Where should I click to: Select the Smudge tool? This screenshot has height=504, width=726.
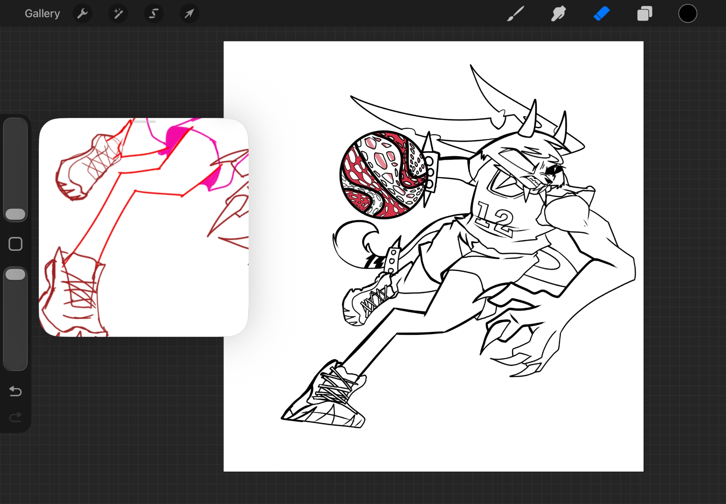click(558, 14)
